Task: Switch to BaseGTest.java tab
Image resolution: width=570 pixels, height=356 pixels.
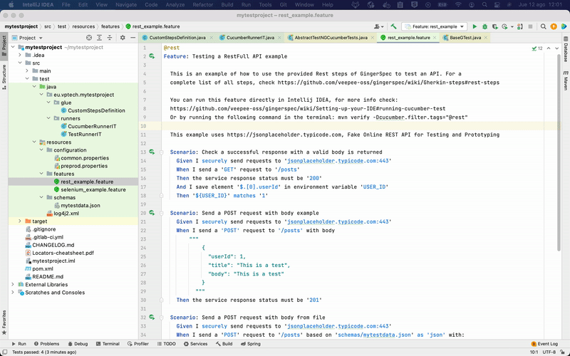Action: 465,38
